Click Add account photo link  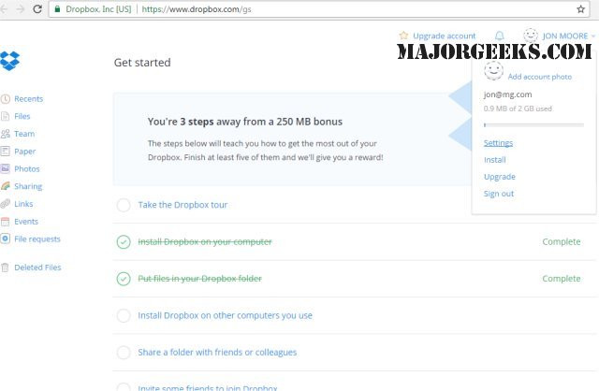pyautogui.click(x=540, y=77)
